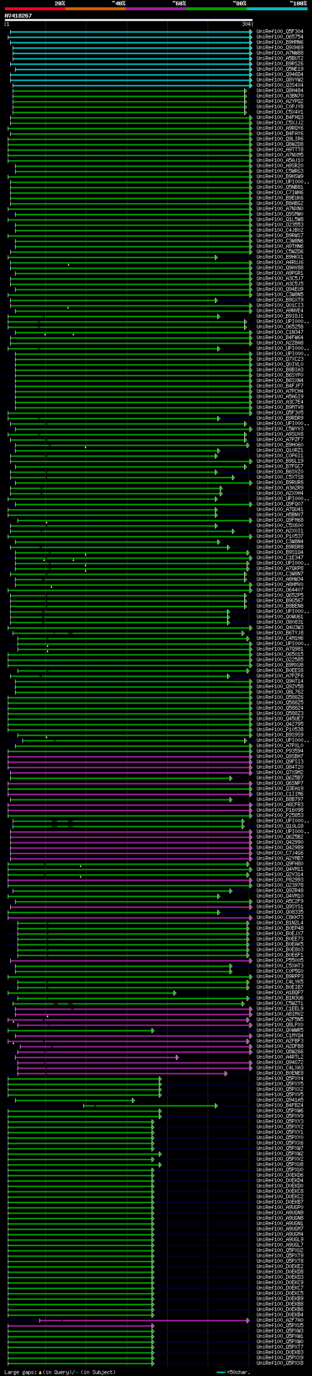The width and height of the screenshot is (312, 1376).
Task: Open hit UniRef100_Q5F304
Action: click(280, 32)
